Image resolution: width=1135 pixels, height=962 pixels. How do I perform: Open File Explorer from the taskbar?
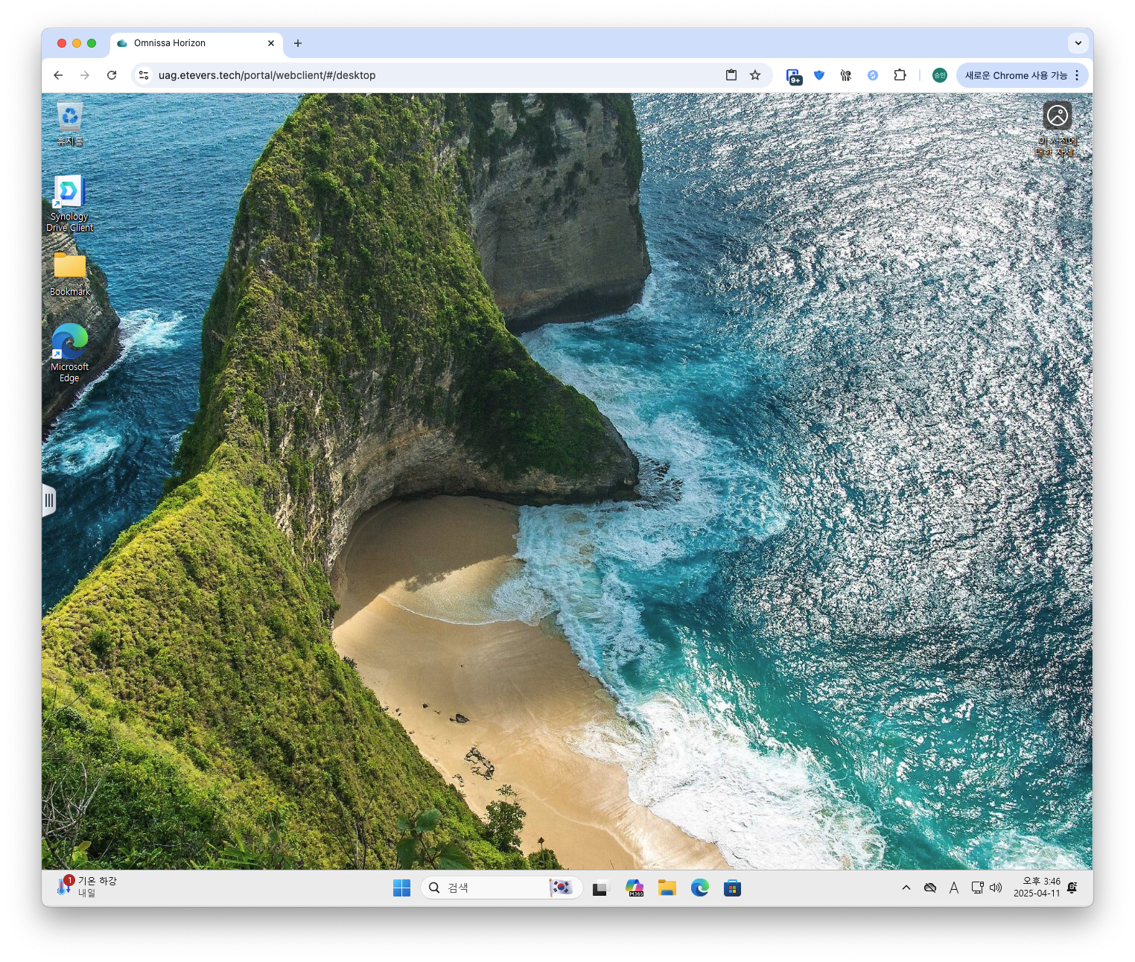(x=667, y=888)
